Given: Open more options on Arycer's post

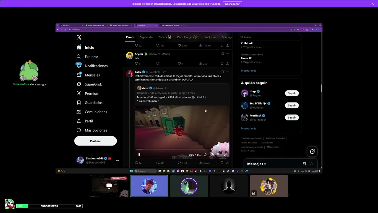Looking at the screenshot, I should point(228,54).
